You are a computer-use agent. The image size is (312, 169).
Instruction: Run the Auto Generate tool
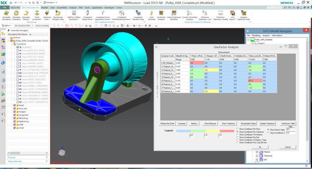(152, 15)
